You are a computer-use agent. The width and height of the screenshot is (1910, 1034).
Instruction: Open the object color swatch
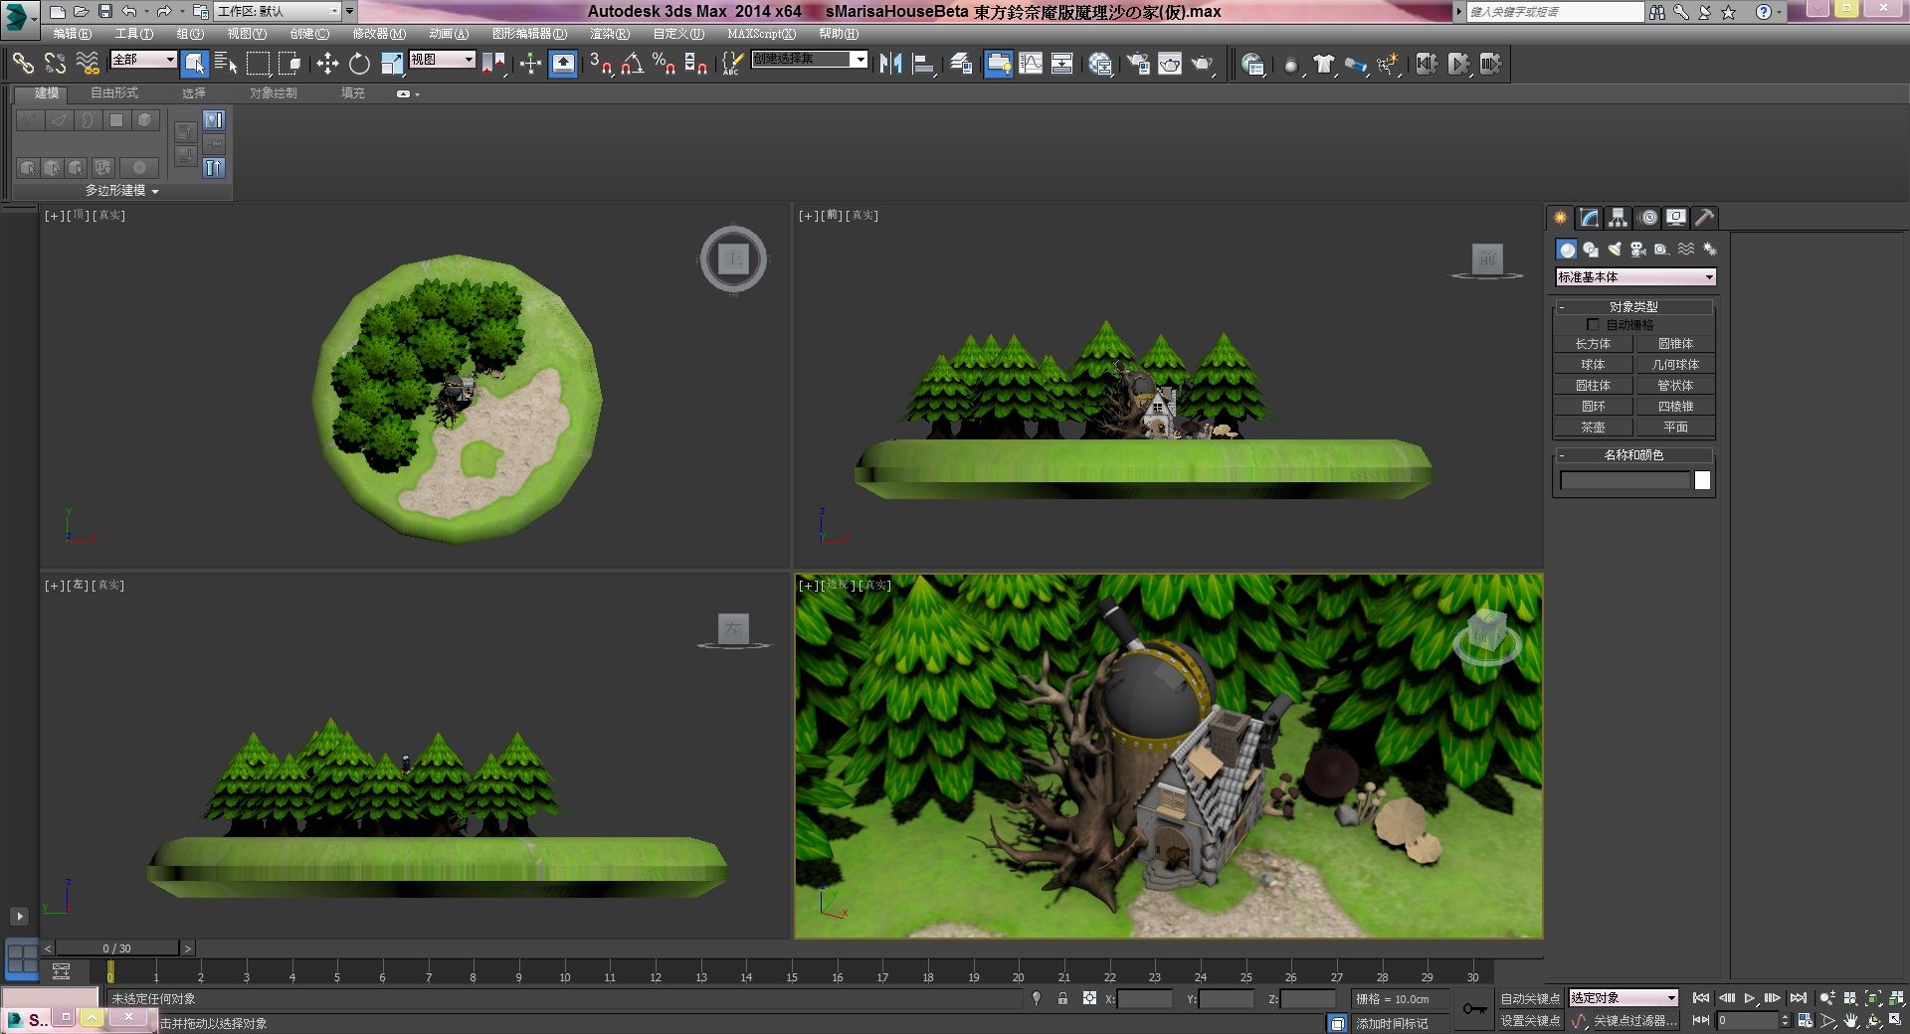tap(1702, 481)
